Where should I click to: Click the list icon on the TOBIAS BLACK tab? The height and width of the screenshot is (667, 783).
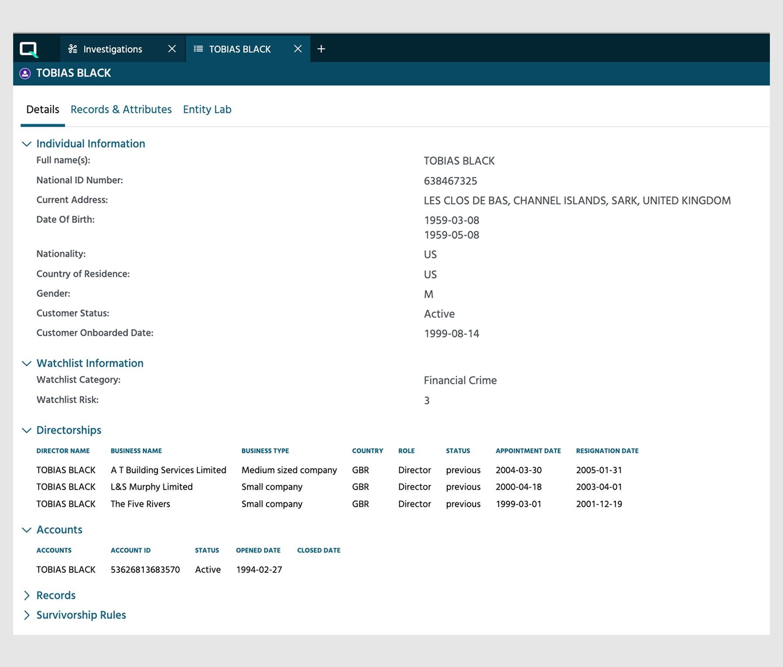click(x=199, y=49)
